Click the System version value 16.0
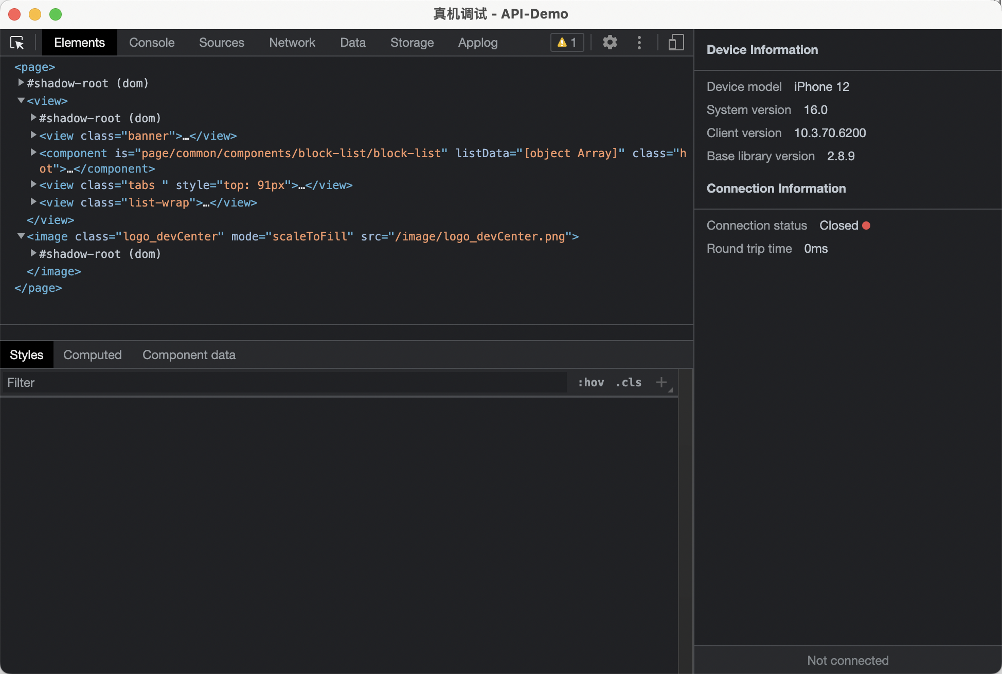 click(x=816, y=110)
